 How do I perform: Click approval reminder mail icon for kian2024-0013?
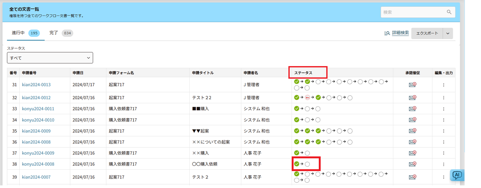click(413, 85)
